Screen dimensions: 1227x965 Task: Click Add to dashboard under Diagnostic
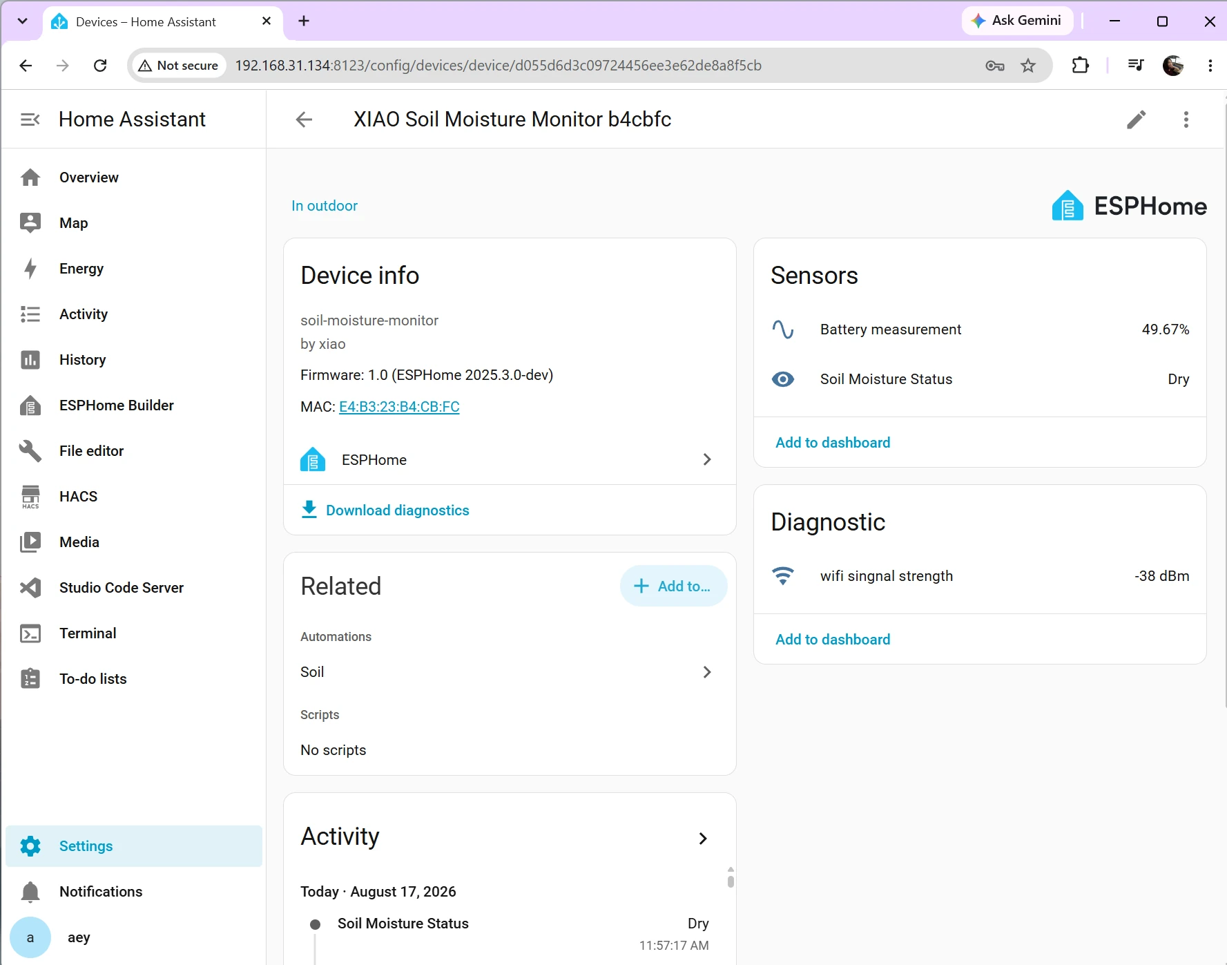tap(833, 640)
